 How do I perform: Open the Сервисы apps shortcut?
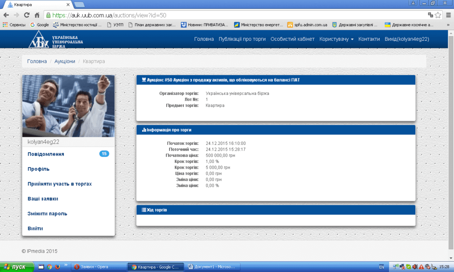[14, 25]
